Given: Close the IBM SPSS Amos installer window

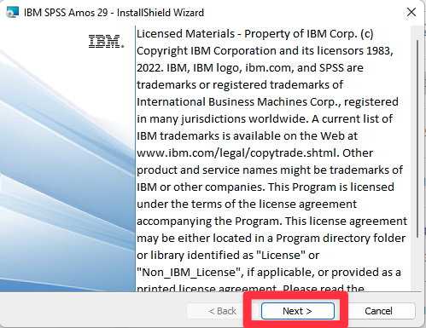Looking at the screenshot, I should click(x=411, y=12).
